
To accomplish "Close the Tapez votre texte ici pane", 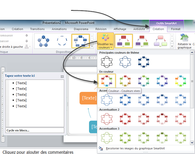I will pyautogui.click(x=62, y=76).
